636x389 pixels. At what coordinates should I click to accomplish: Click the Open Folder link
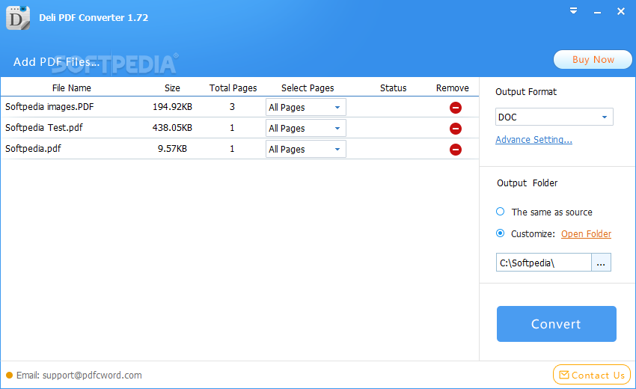(x=586, y=234)
